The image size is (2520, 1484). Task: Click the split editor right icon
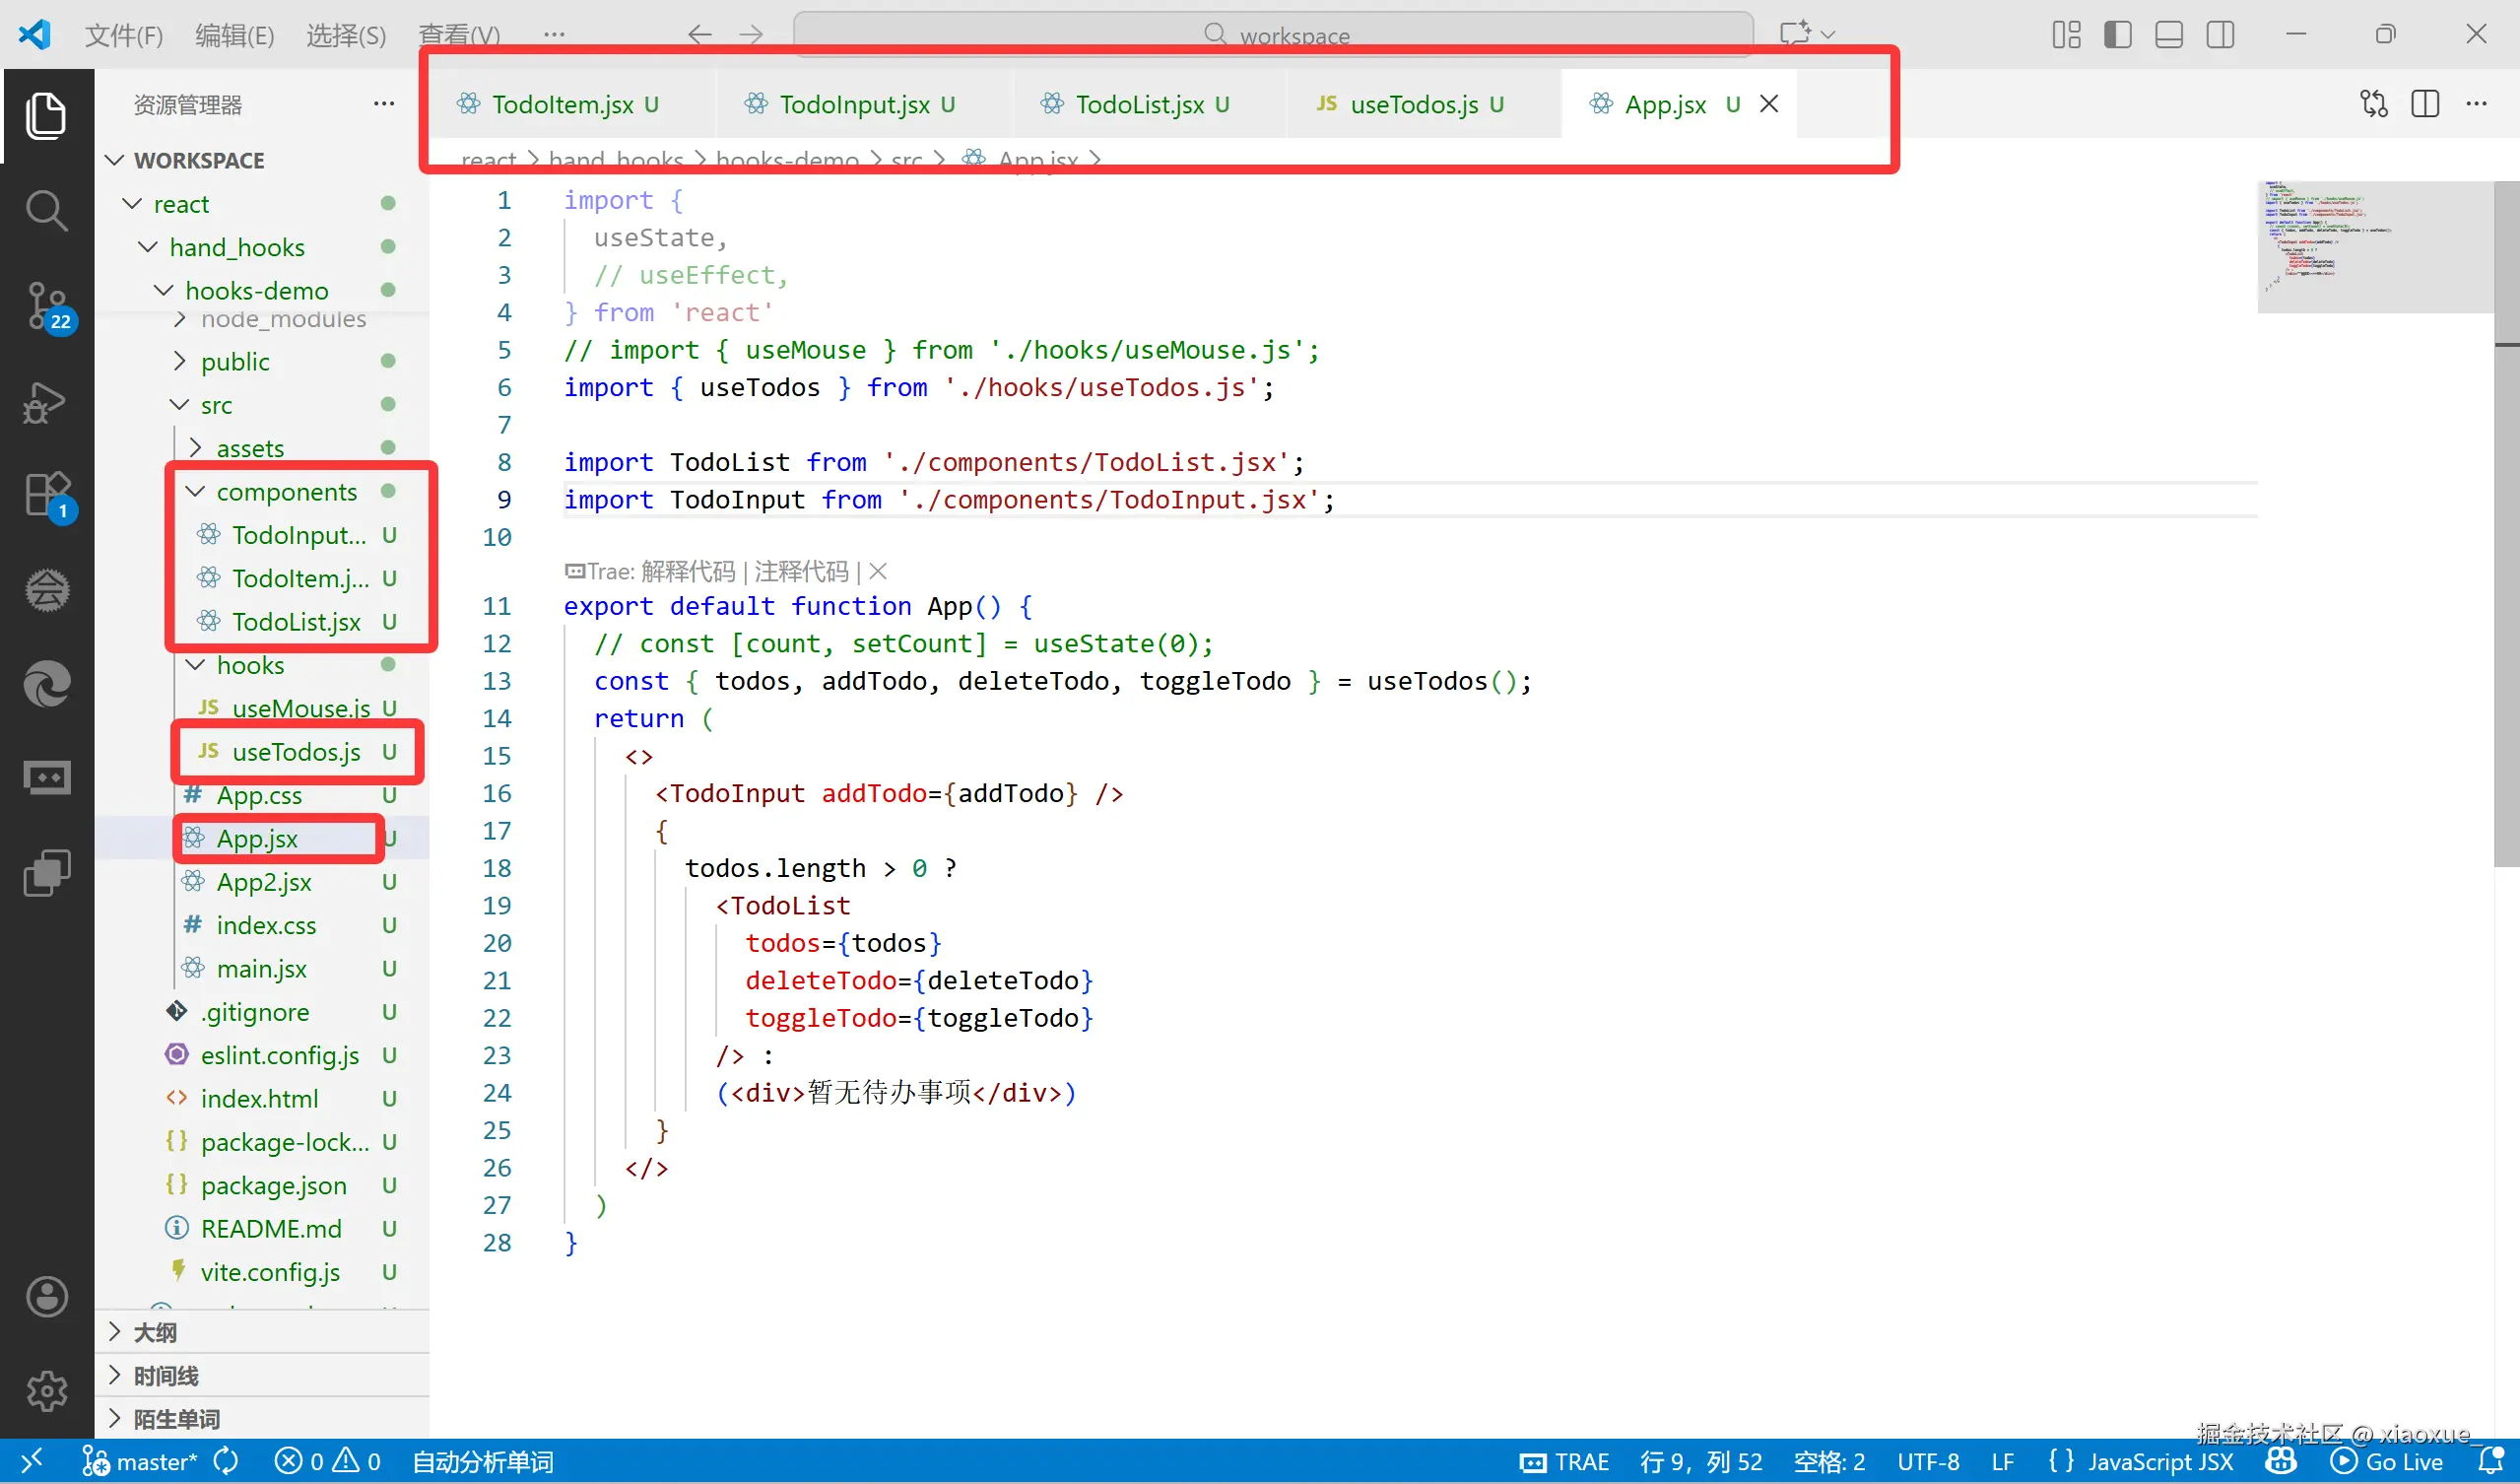(x=2425, y=104)
